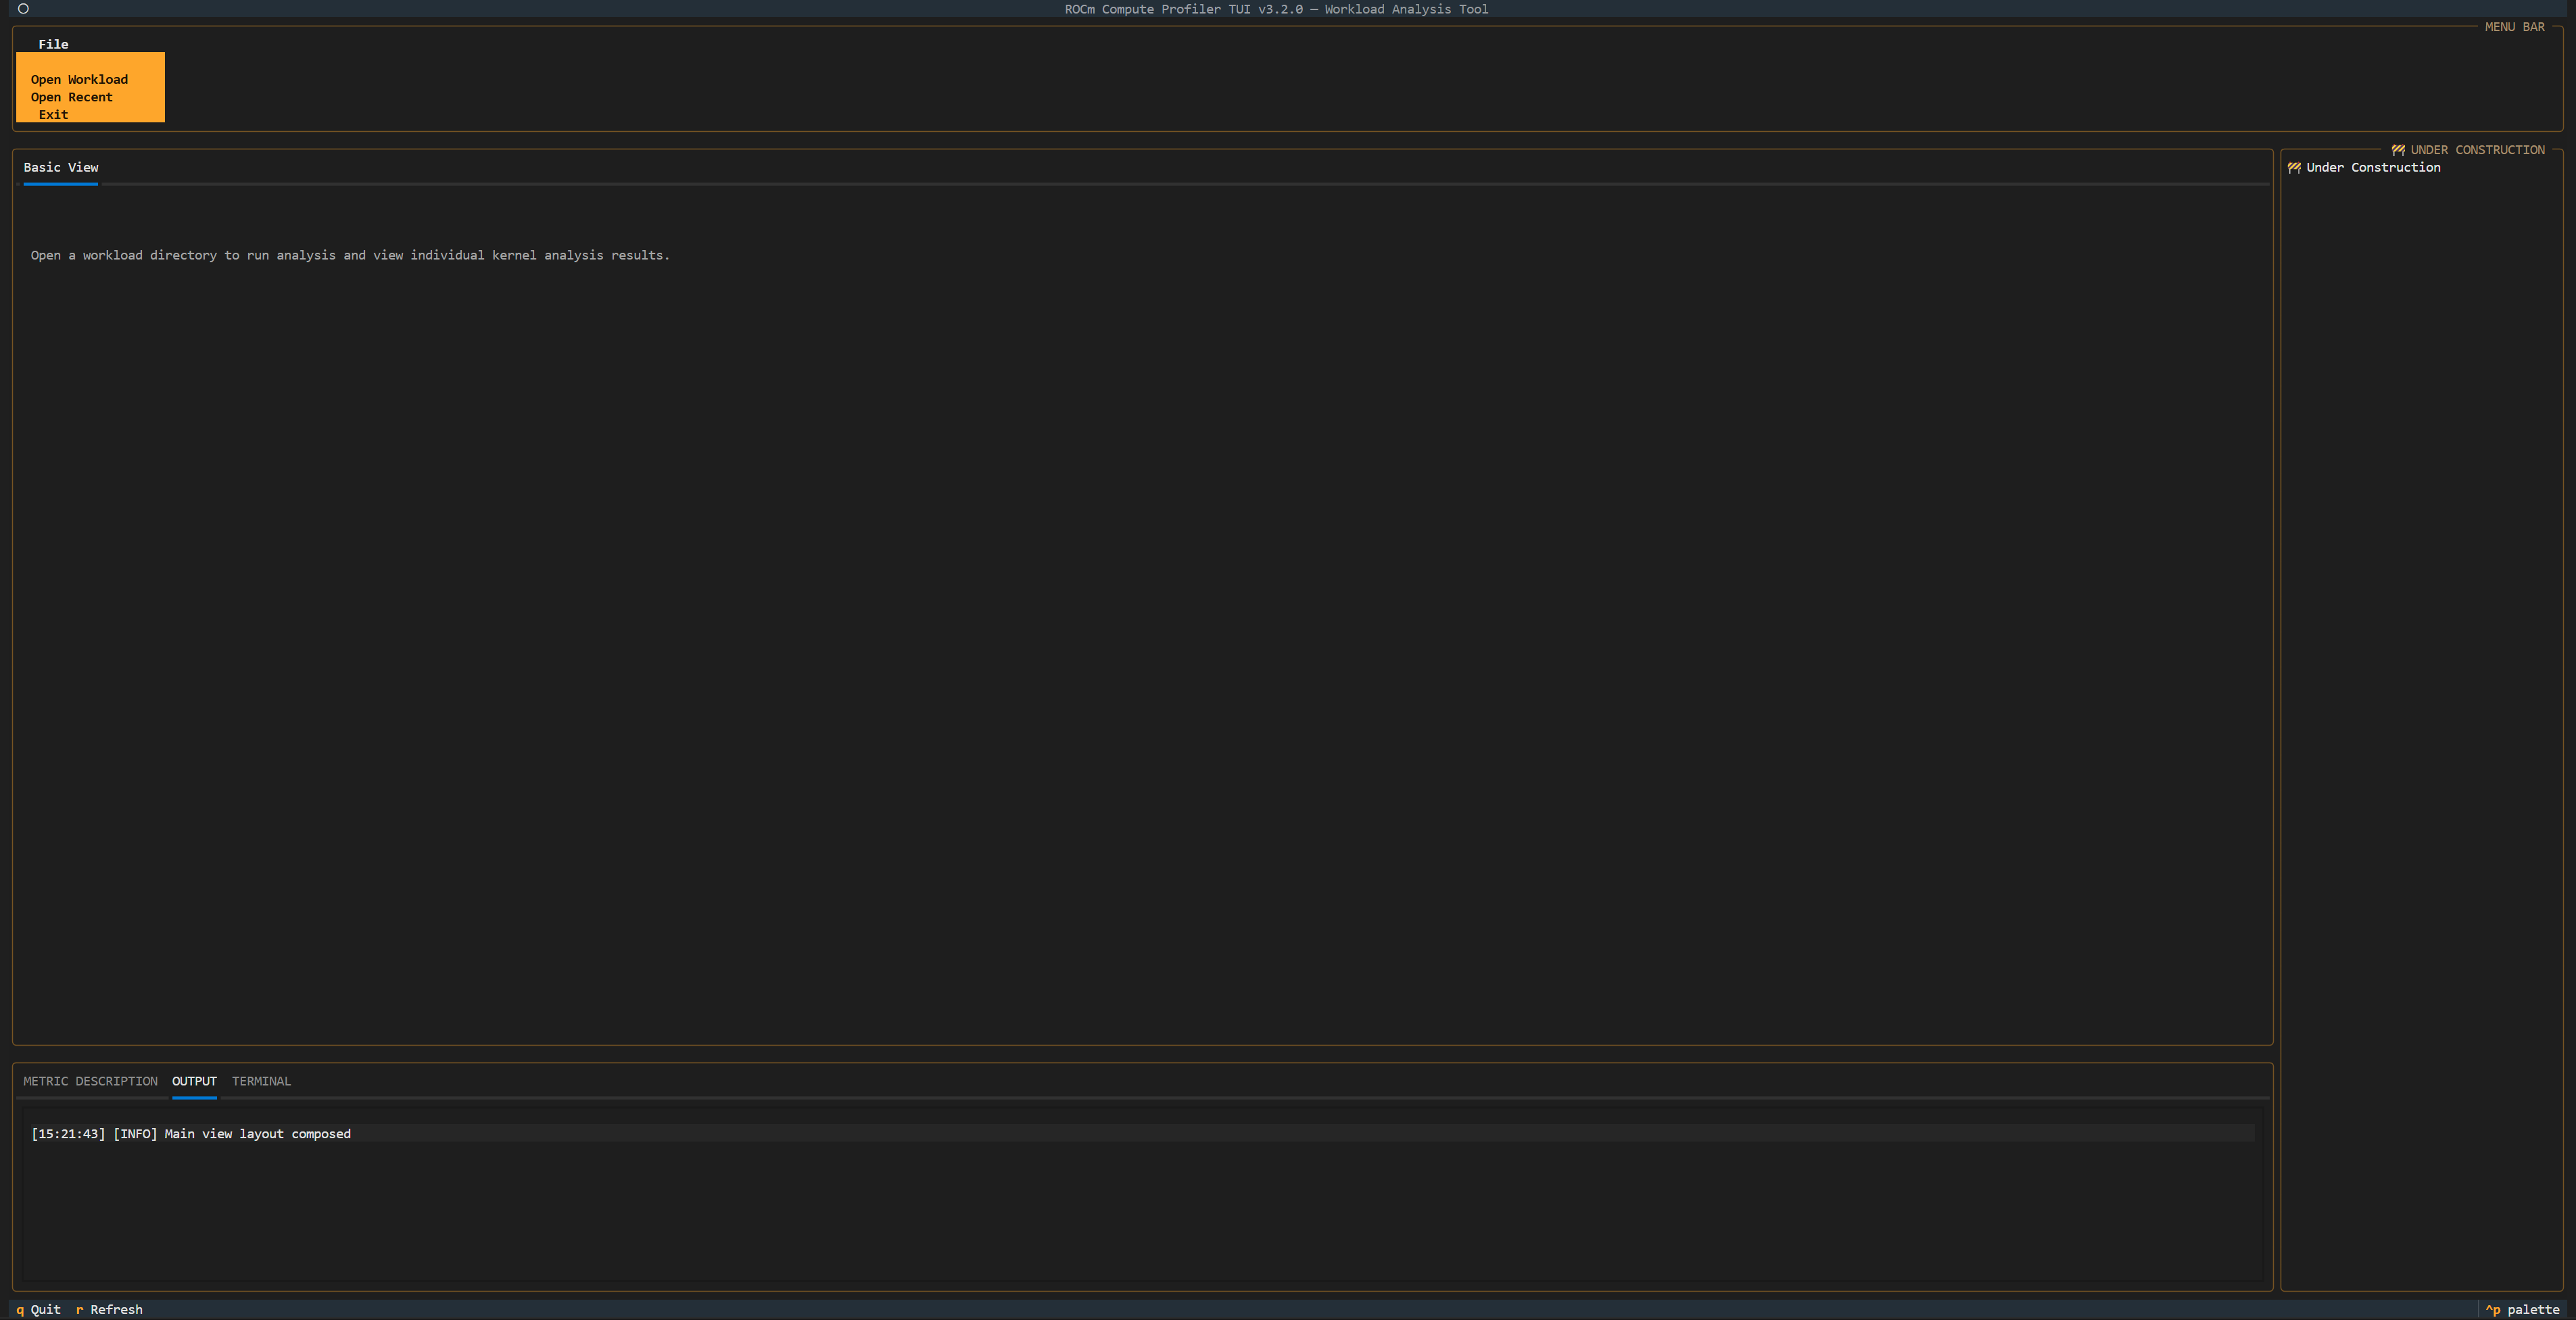
Task: Click the construction icon in UNDER CONSTRUCTION border label
Action: (2399, 149)
